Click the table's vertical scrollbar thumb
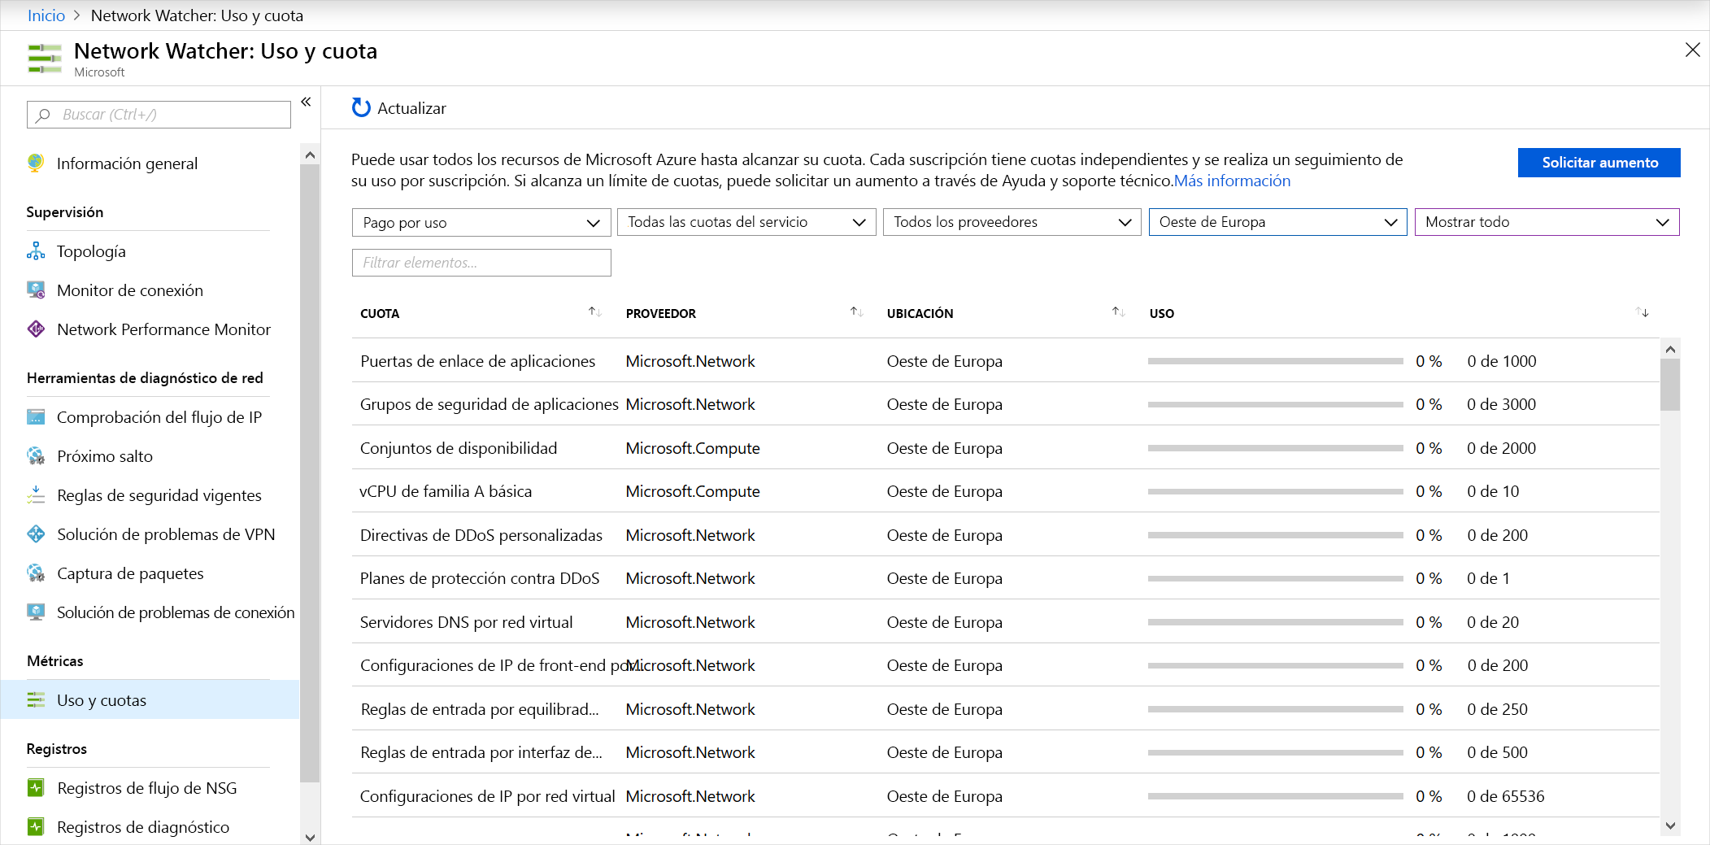Viewport: 1710px width, 845px height. [x=1670, y=385]
